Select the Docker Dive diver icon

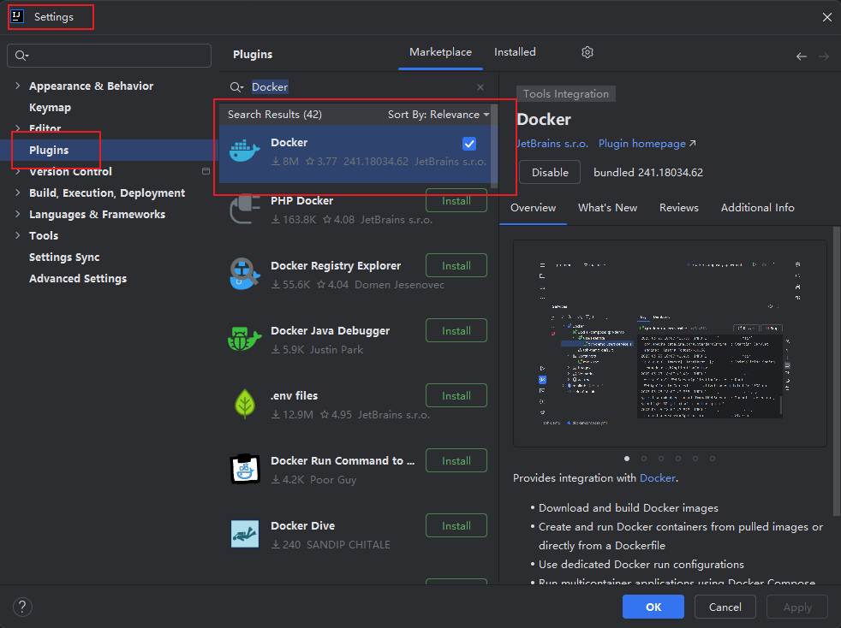click(245, 534)
